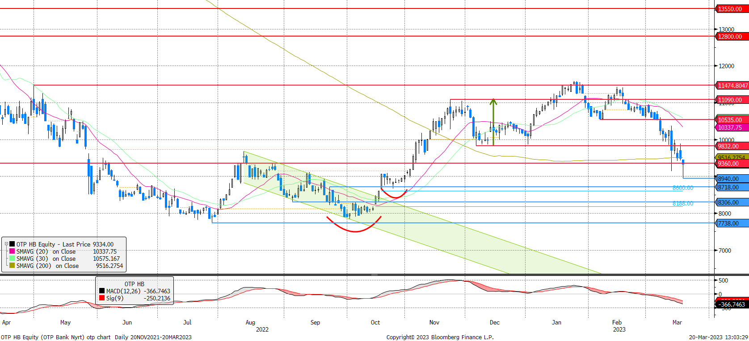749x341 pixels.
Task: Click the Mar label on the time axis
Action: tap(677, 322)
